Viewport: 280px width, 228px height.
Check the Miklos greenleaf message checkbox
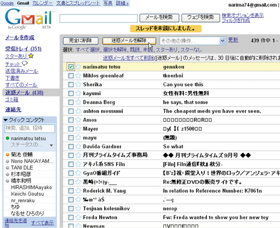71,76
